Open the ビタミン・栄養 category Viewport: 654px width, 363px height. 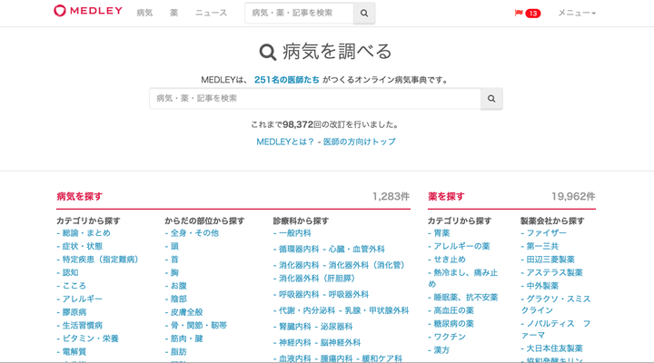(91, 338)
